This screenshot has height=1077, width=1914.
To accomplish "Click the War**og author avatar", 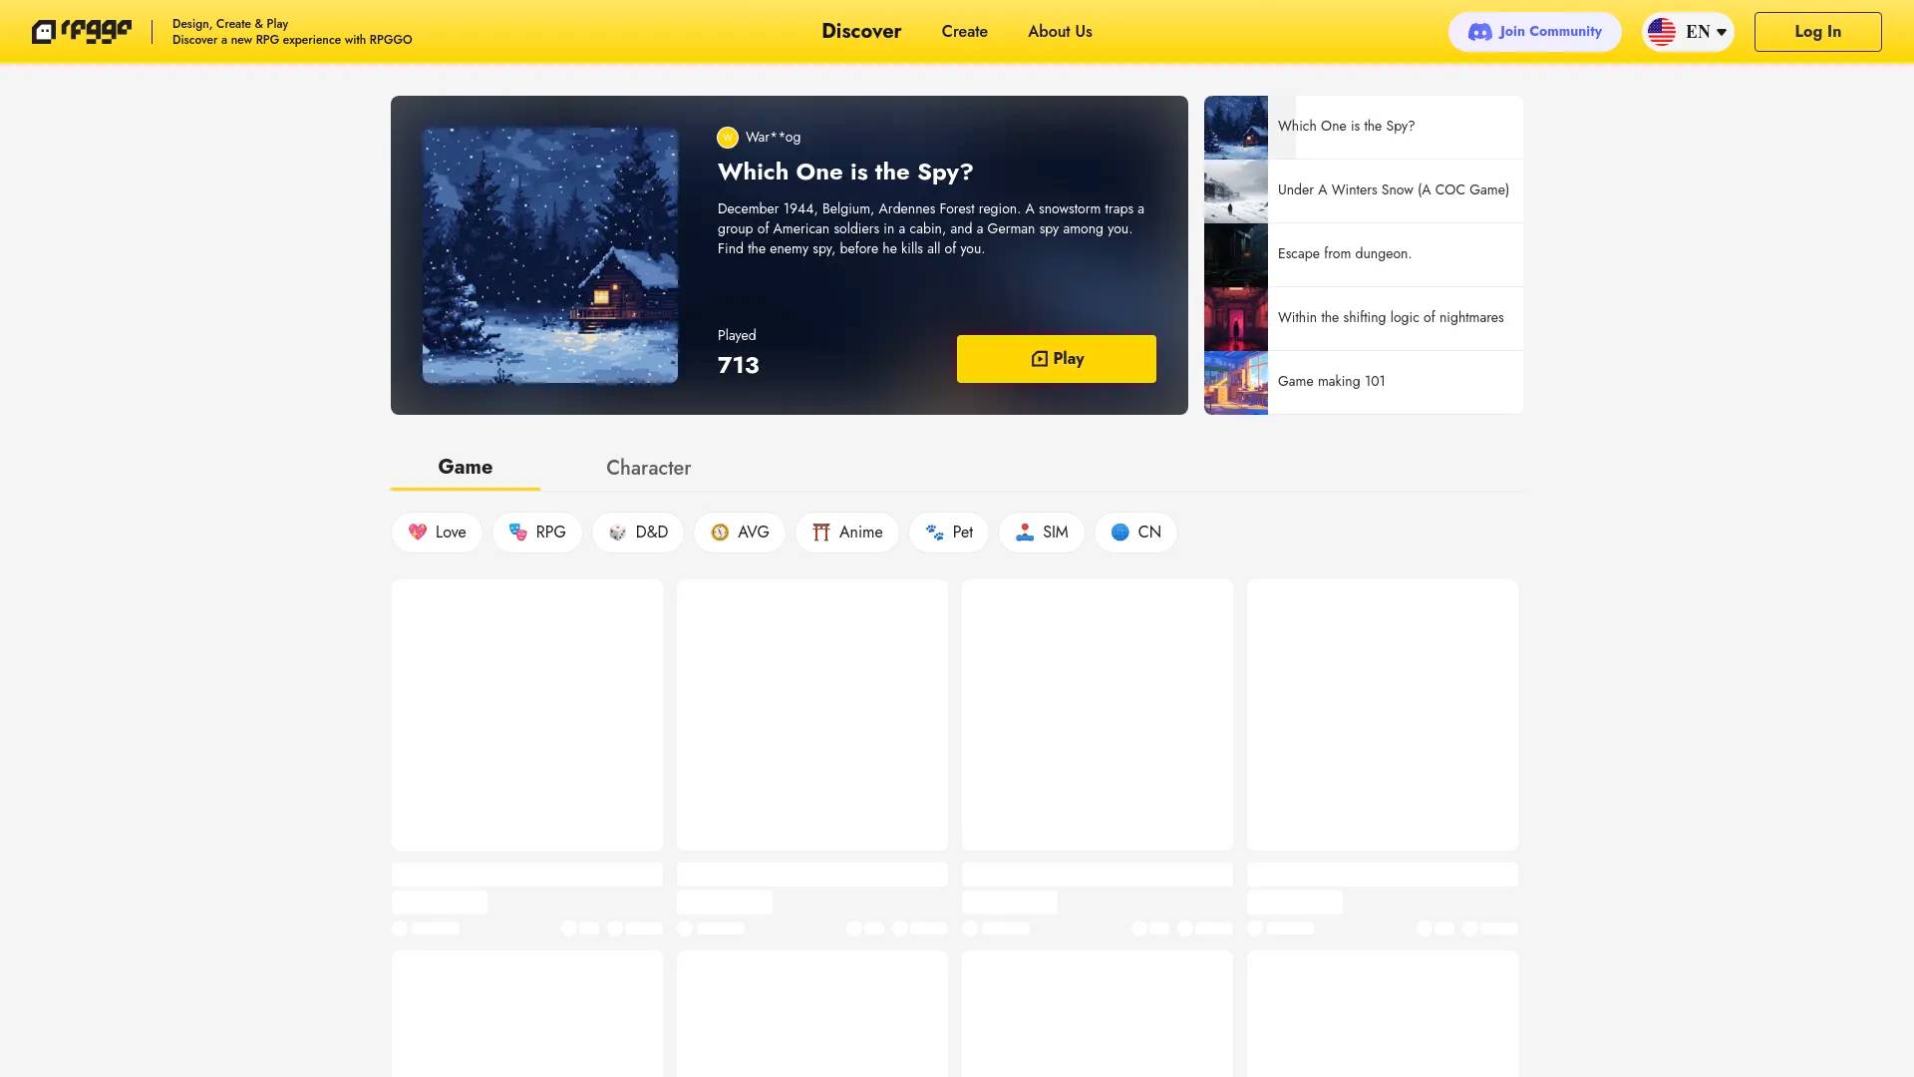I will click(728, 138).
